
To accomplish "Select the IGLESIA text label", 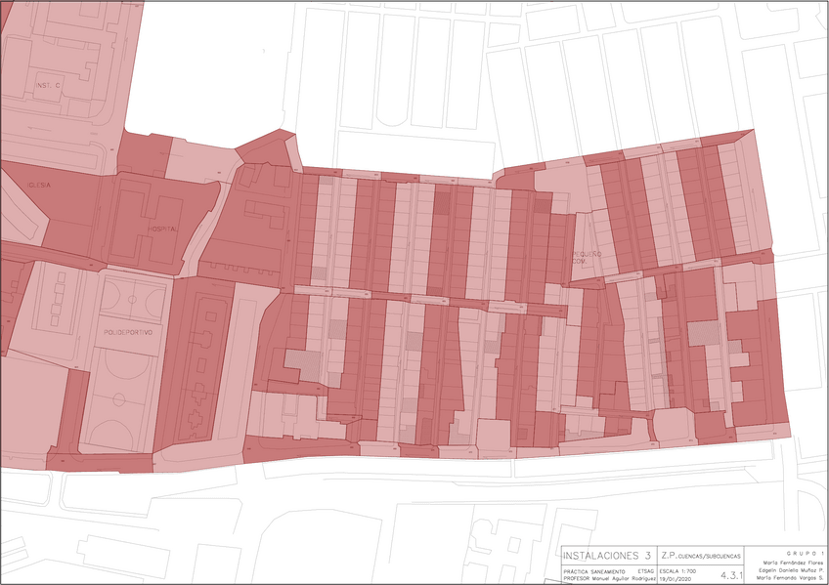I will click(40, 184).
